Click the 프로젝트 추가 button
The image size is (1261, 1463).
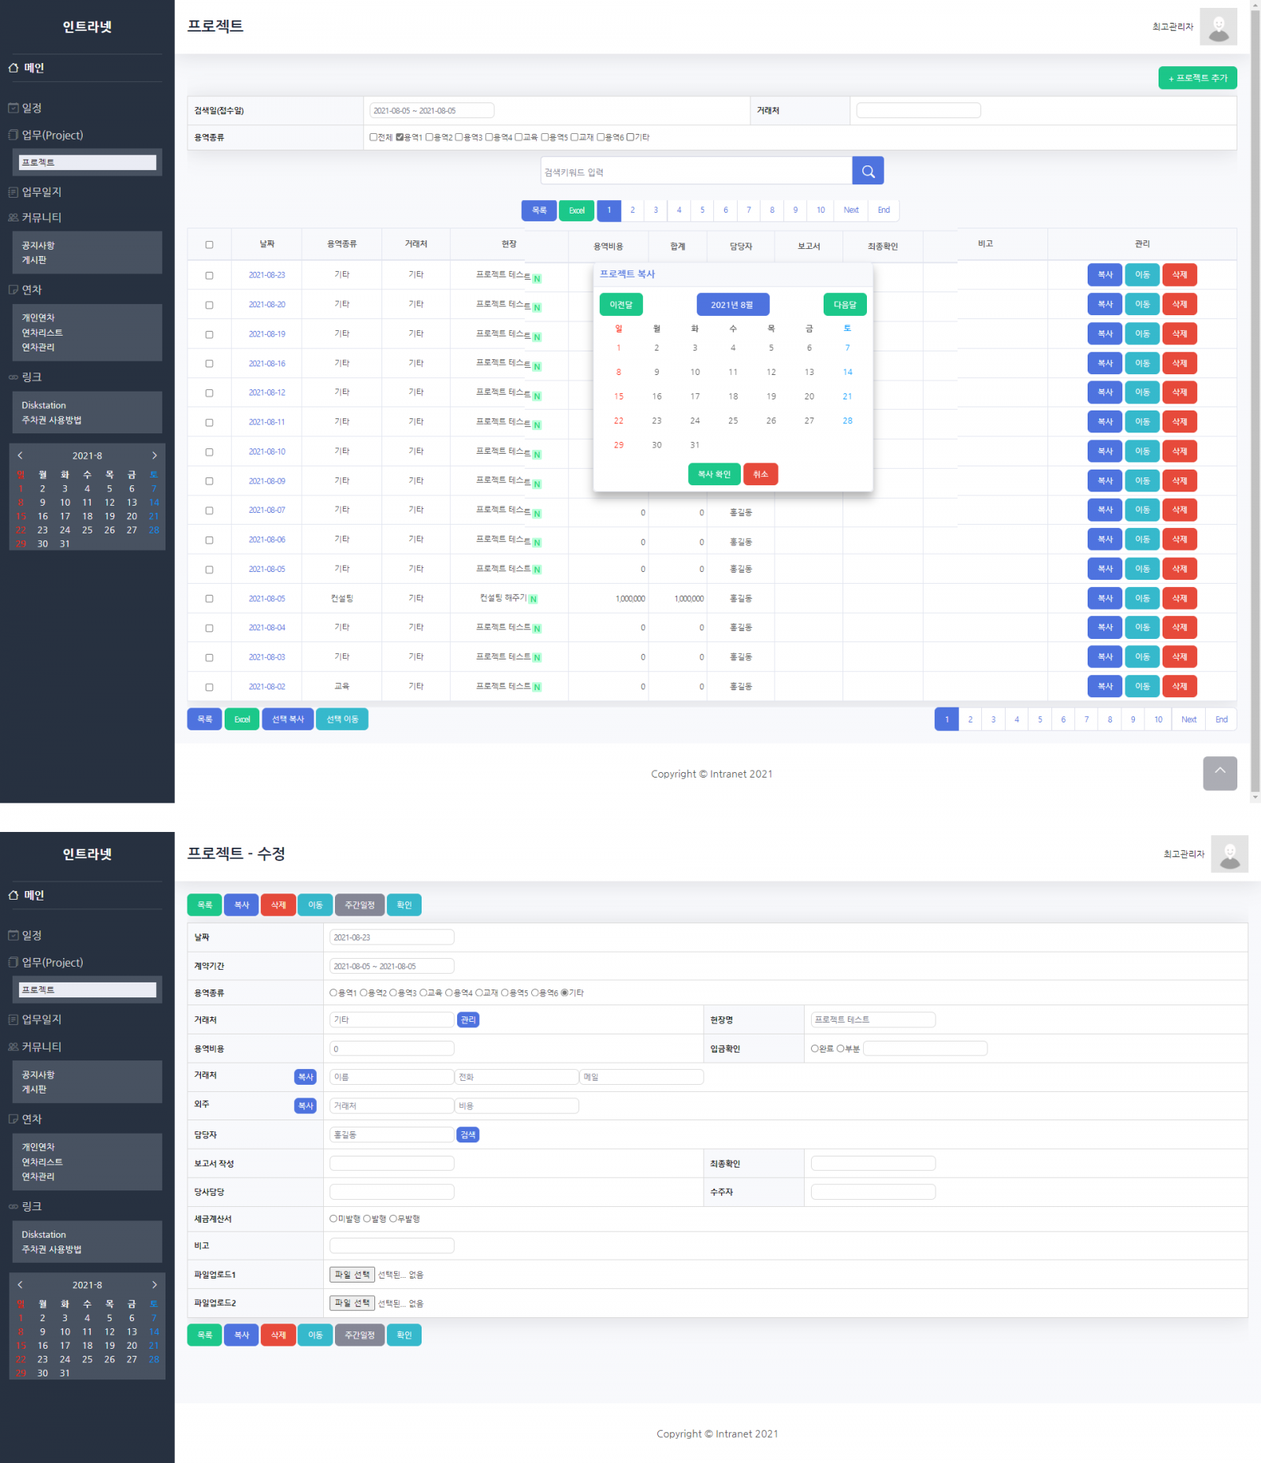pyautogui.click(x=1197, y=78)
